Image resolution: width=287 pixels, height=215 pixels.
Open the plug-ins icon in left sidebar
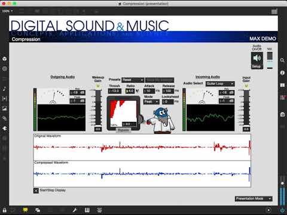tap(4, 128)
